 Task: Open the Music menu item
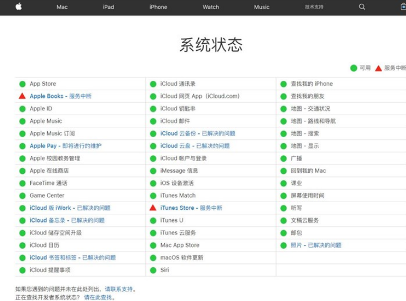(262, 7)
